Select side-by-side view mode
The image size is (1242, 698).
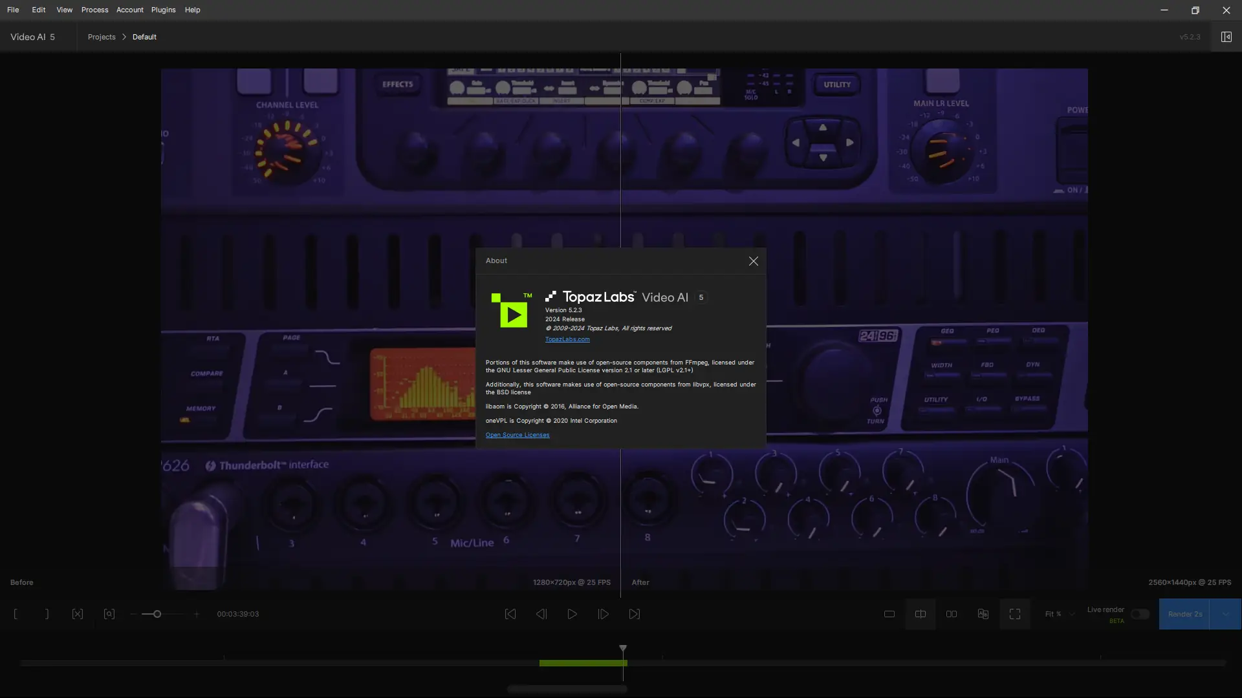pyautogui.click(x=952, y=614)
